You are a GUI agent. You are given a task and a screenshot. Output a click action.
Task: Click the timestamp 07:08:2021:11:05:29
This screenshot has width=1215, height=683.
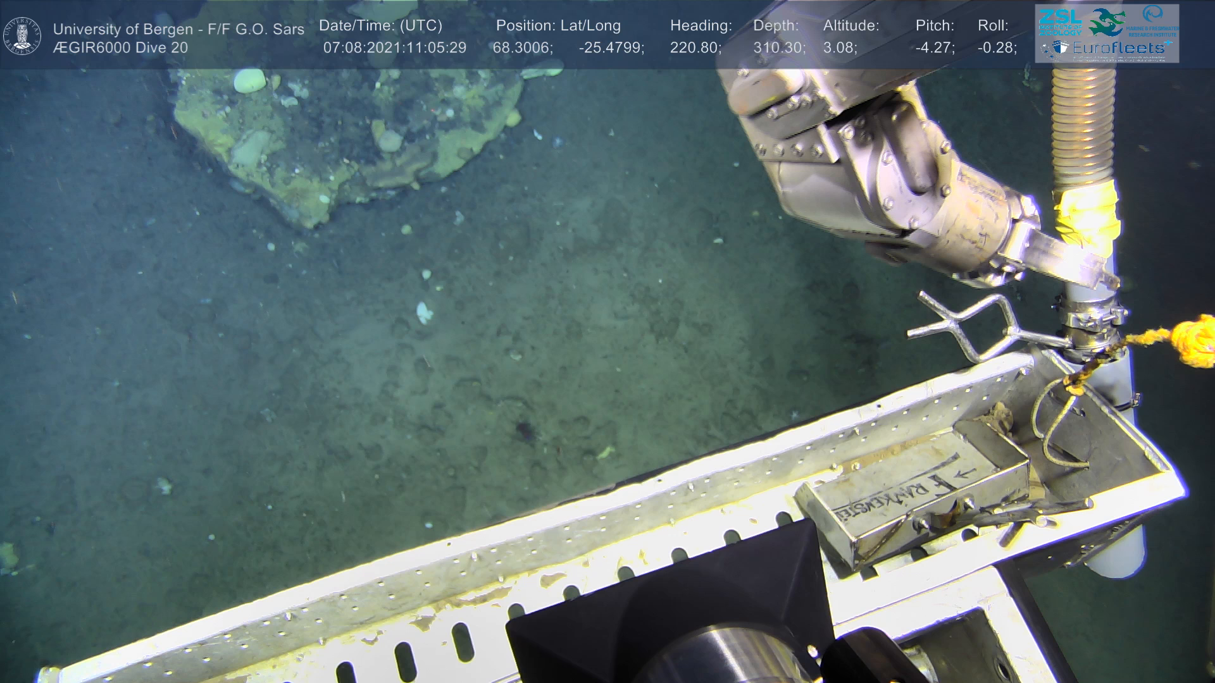coord(394,48)
